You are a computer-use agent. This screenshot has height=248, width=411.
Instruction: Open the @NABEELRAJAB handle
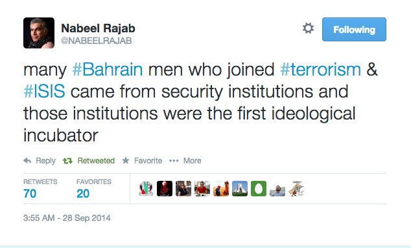click(96, 41)
